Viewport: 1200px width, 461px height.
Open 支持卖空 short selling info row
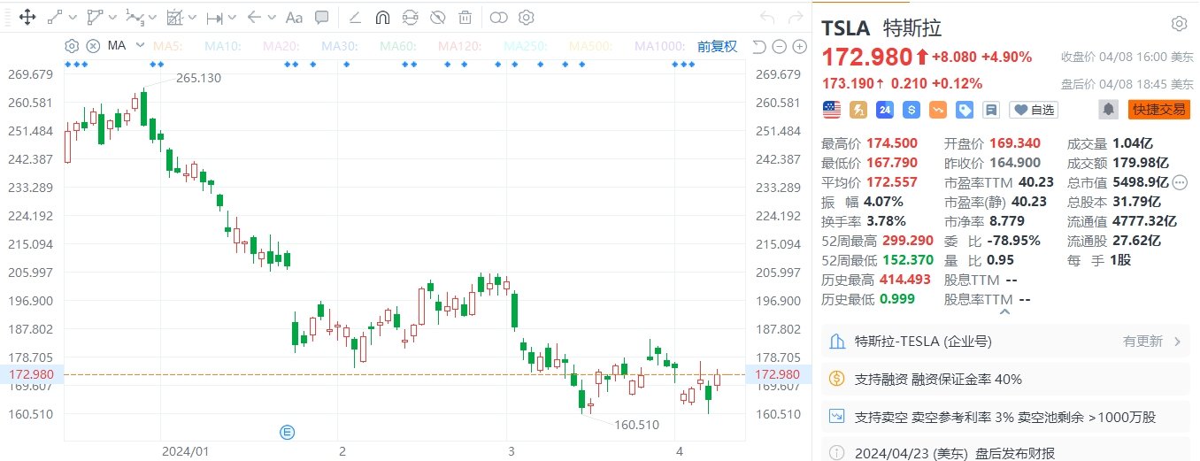click(x=1005, y=416)
